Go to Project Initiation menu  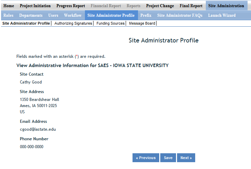coord(35,6)
